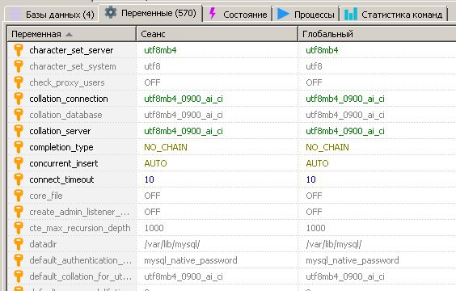Click global mysql_native_password value

(x=353, y=260)
